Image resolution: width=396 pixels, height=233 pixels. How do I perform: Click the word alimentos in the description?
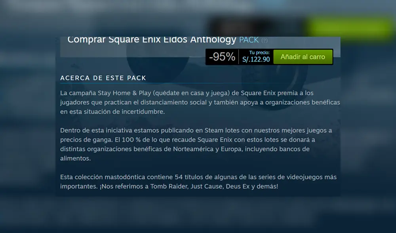[75, 158]
